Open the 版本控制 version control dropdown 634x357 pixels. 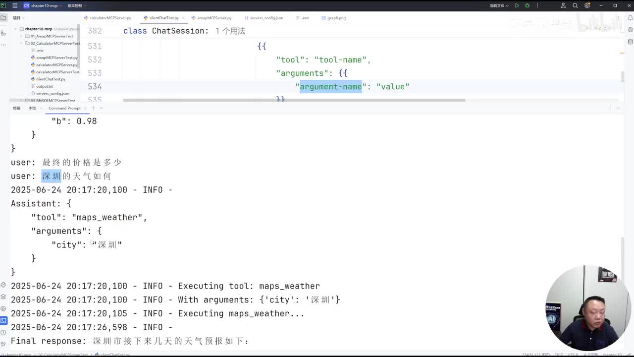77,5
